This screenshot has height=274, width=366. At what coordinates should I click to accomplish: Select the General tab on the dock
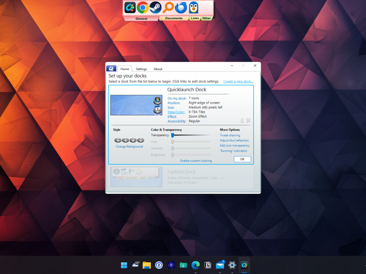(141, 19)
